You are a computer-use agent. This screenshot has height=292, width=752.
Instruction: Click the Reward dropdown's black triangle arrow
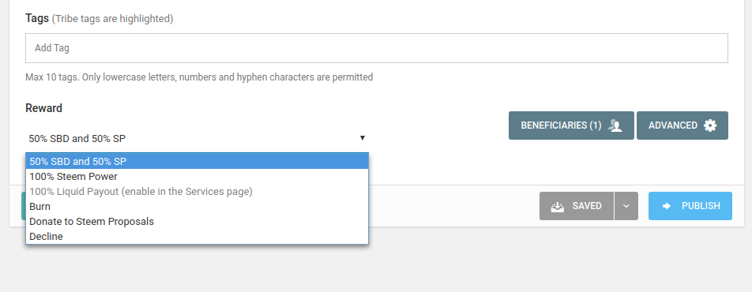[363, 138]
